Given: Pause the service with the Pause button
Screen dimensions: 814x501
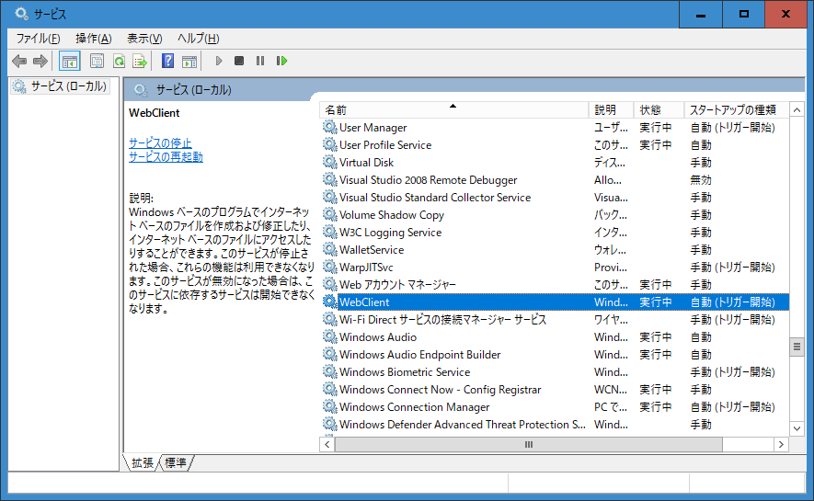Looking at the screenshot, I should (x=260, y=62).
